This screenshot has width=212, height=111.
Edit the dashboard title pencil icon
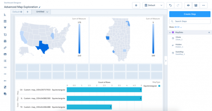click(40, 7)
